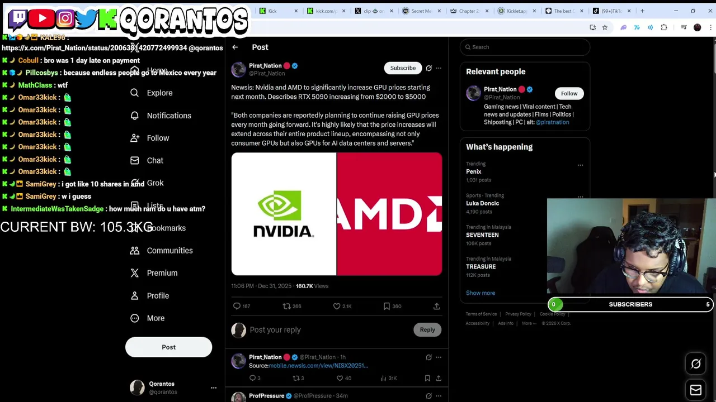
Task: Open Explore in the X sidebar
Action: [x=152, y=93]
